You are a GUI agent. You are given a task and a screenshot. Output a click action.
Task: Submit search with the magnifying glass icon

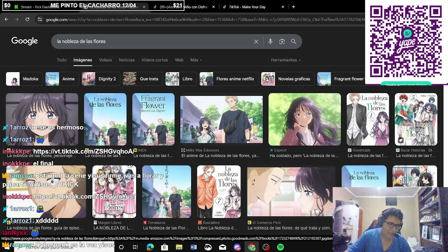point(294,42)
